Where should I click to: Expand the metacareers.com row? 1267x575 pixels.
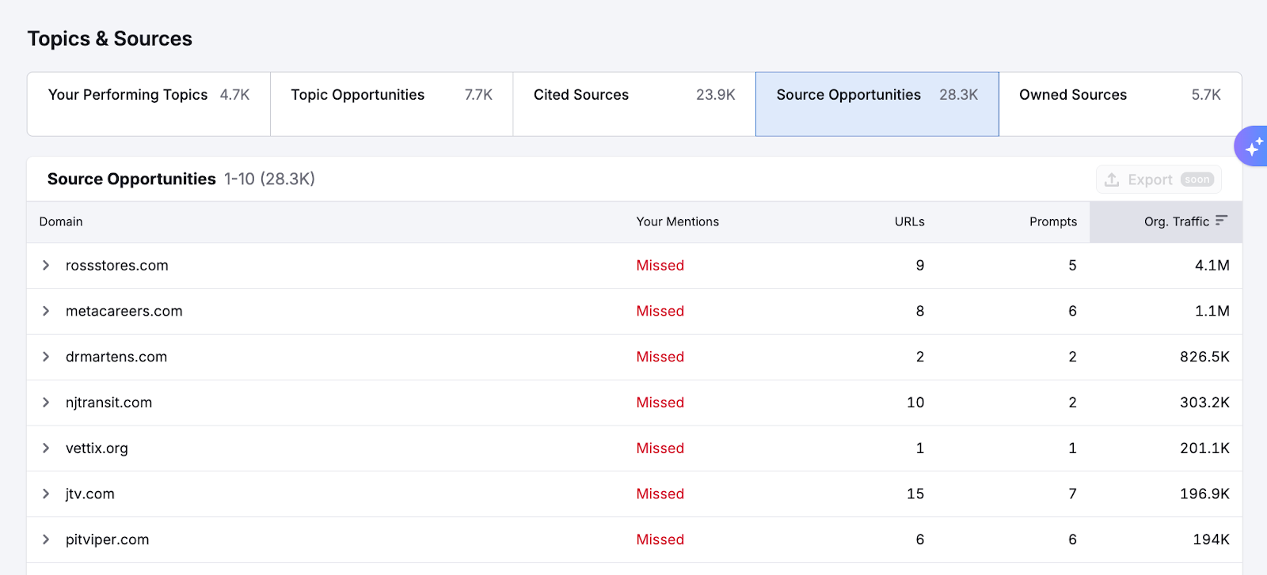pyautogui.click(x=46, y=312)
